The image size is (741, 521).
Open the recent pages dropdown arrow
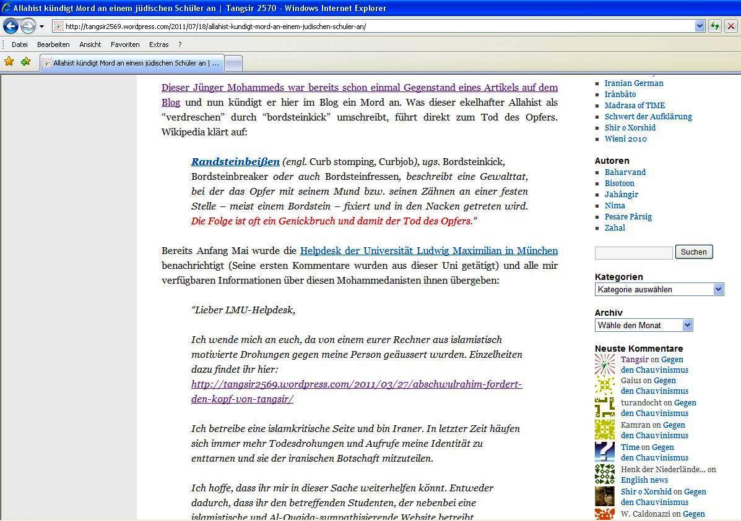coord(41,27)
